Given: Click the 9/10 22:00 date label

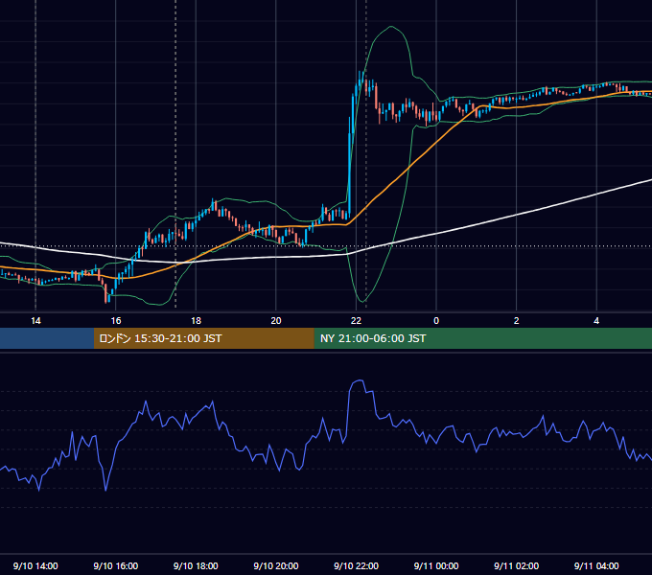Looking at the screenshot, I should click(357, 565).
